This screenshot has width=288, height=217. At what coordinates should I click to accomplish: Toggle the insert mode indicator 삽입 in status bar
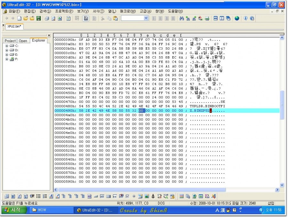click(x=271, y=203)
